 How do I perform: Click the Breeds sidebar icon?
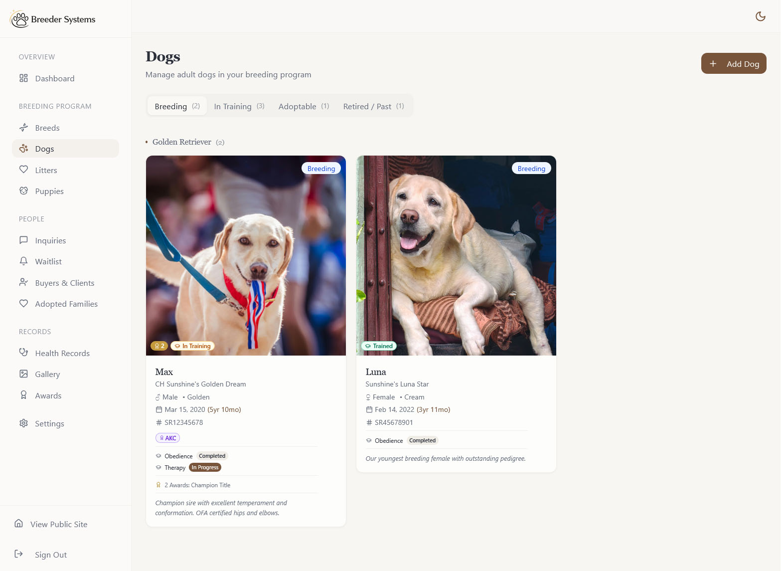pyautogui.click(x=23, y=128)
